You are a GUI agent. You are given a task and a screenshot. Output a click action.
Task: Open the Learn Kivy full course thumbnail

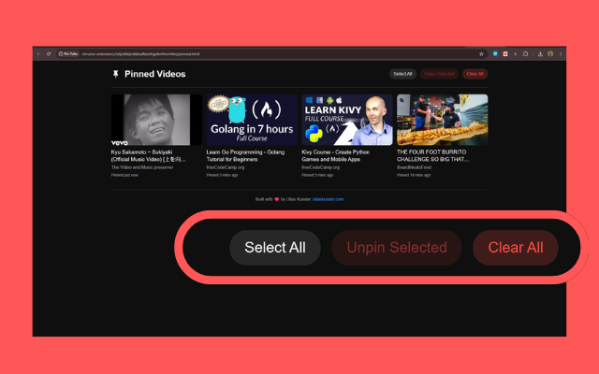(x=347, y=120)
